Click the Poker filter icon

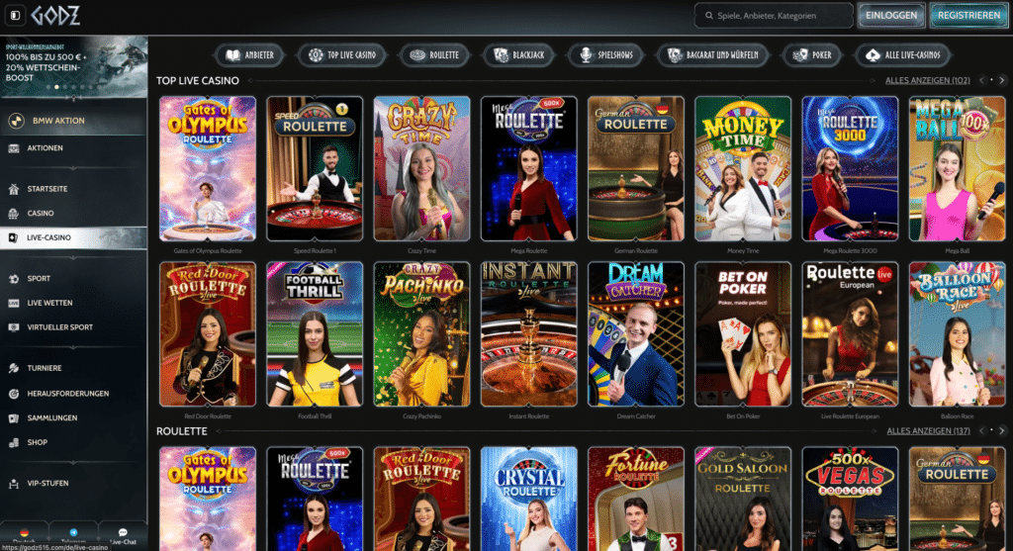click(799, 55)
